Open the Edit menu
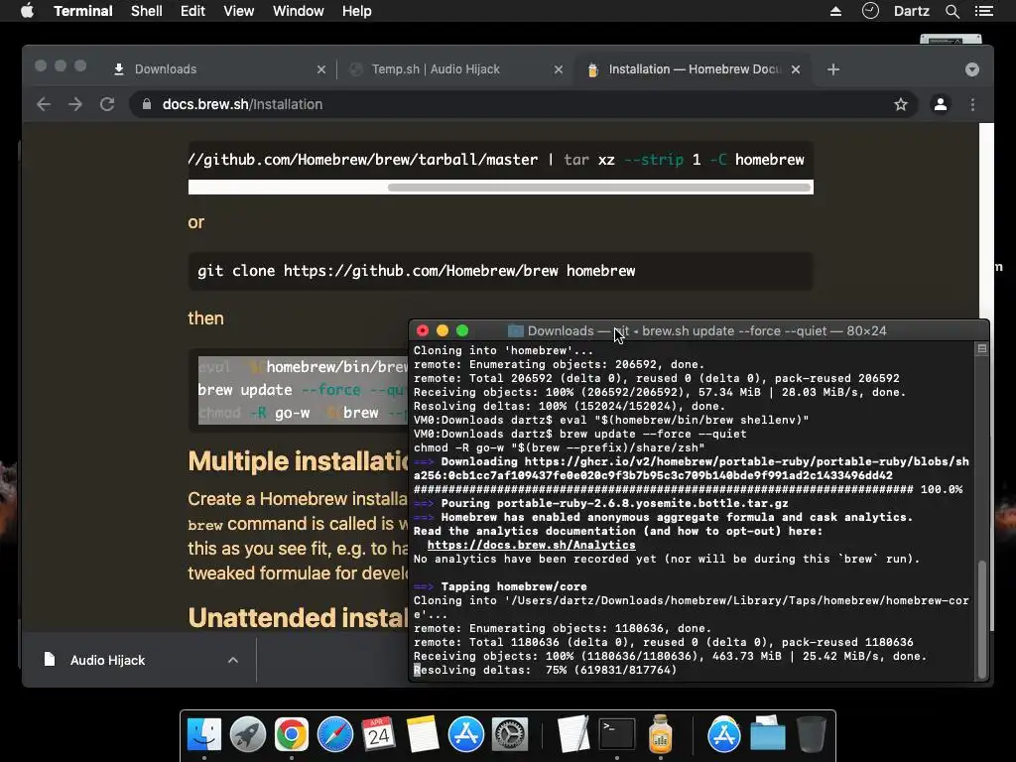 [192, 11]
